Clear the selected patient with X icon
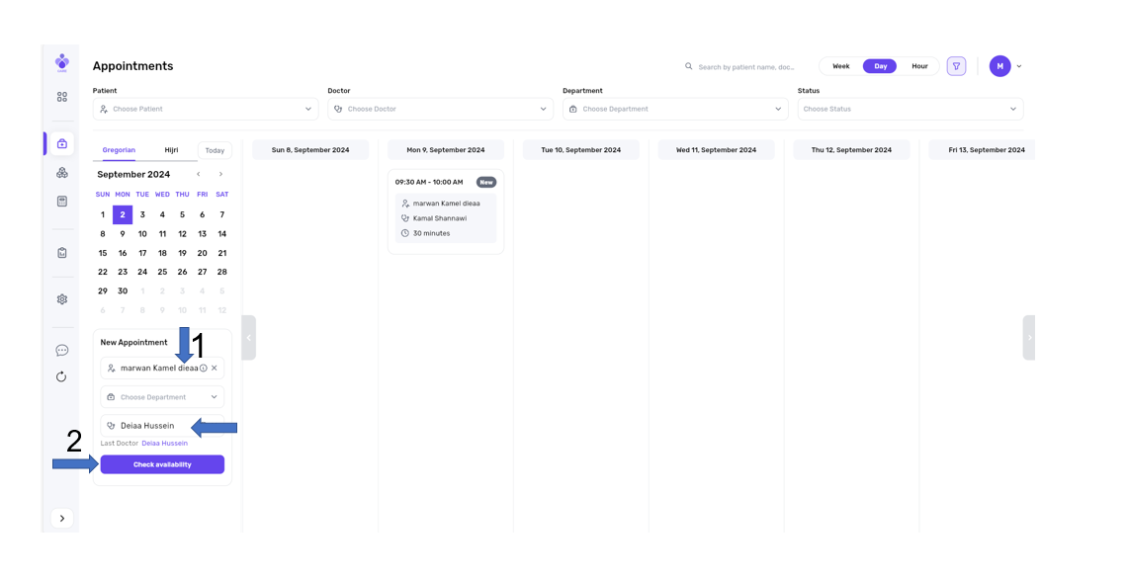 click(215, 369)
